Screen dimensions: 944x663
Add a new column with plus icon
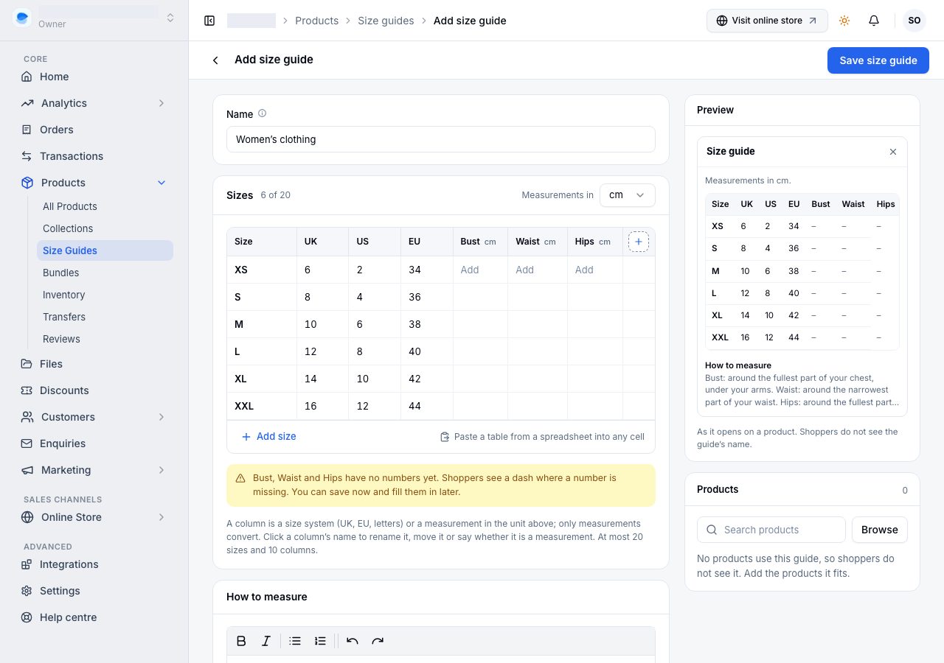(639, 242)
